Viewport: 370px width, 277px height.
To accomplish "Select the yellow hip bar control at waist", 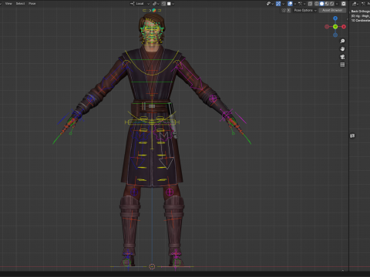I will (x=152, y=122).
